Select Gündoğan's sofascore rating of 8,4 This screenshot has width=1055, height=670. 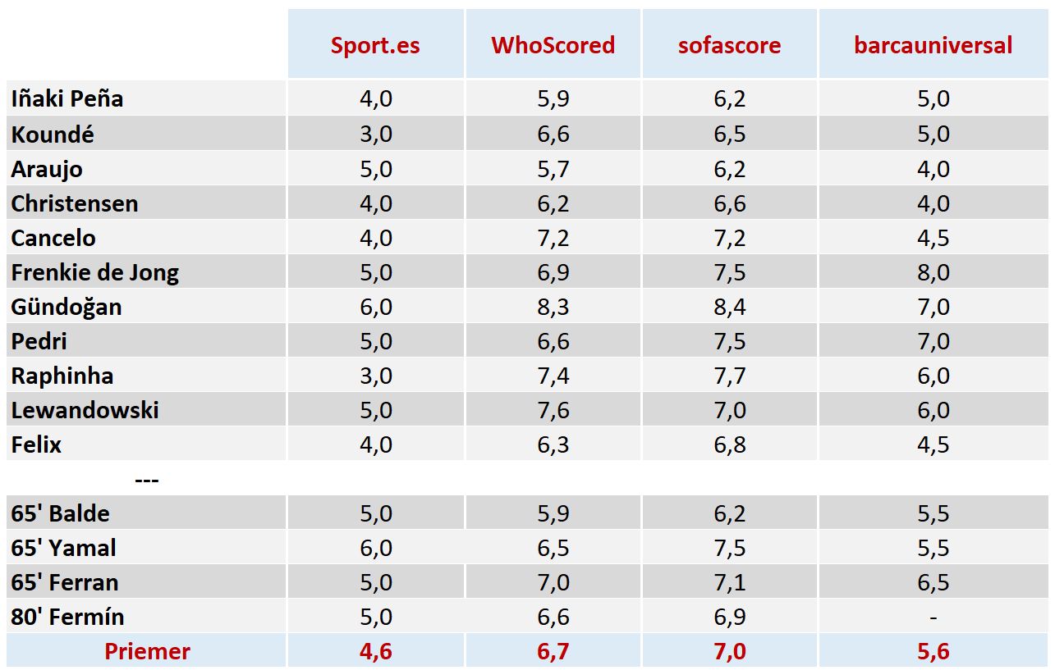pos(729,307)
